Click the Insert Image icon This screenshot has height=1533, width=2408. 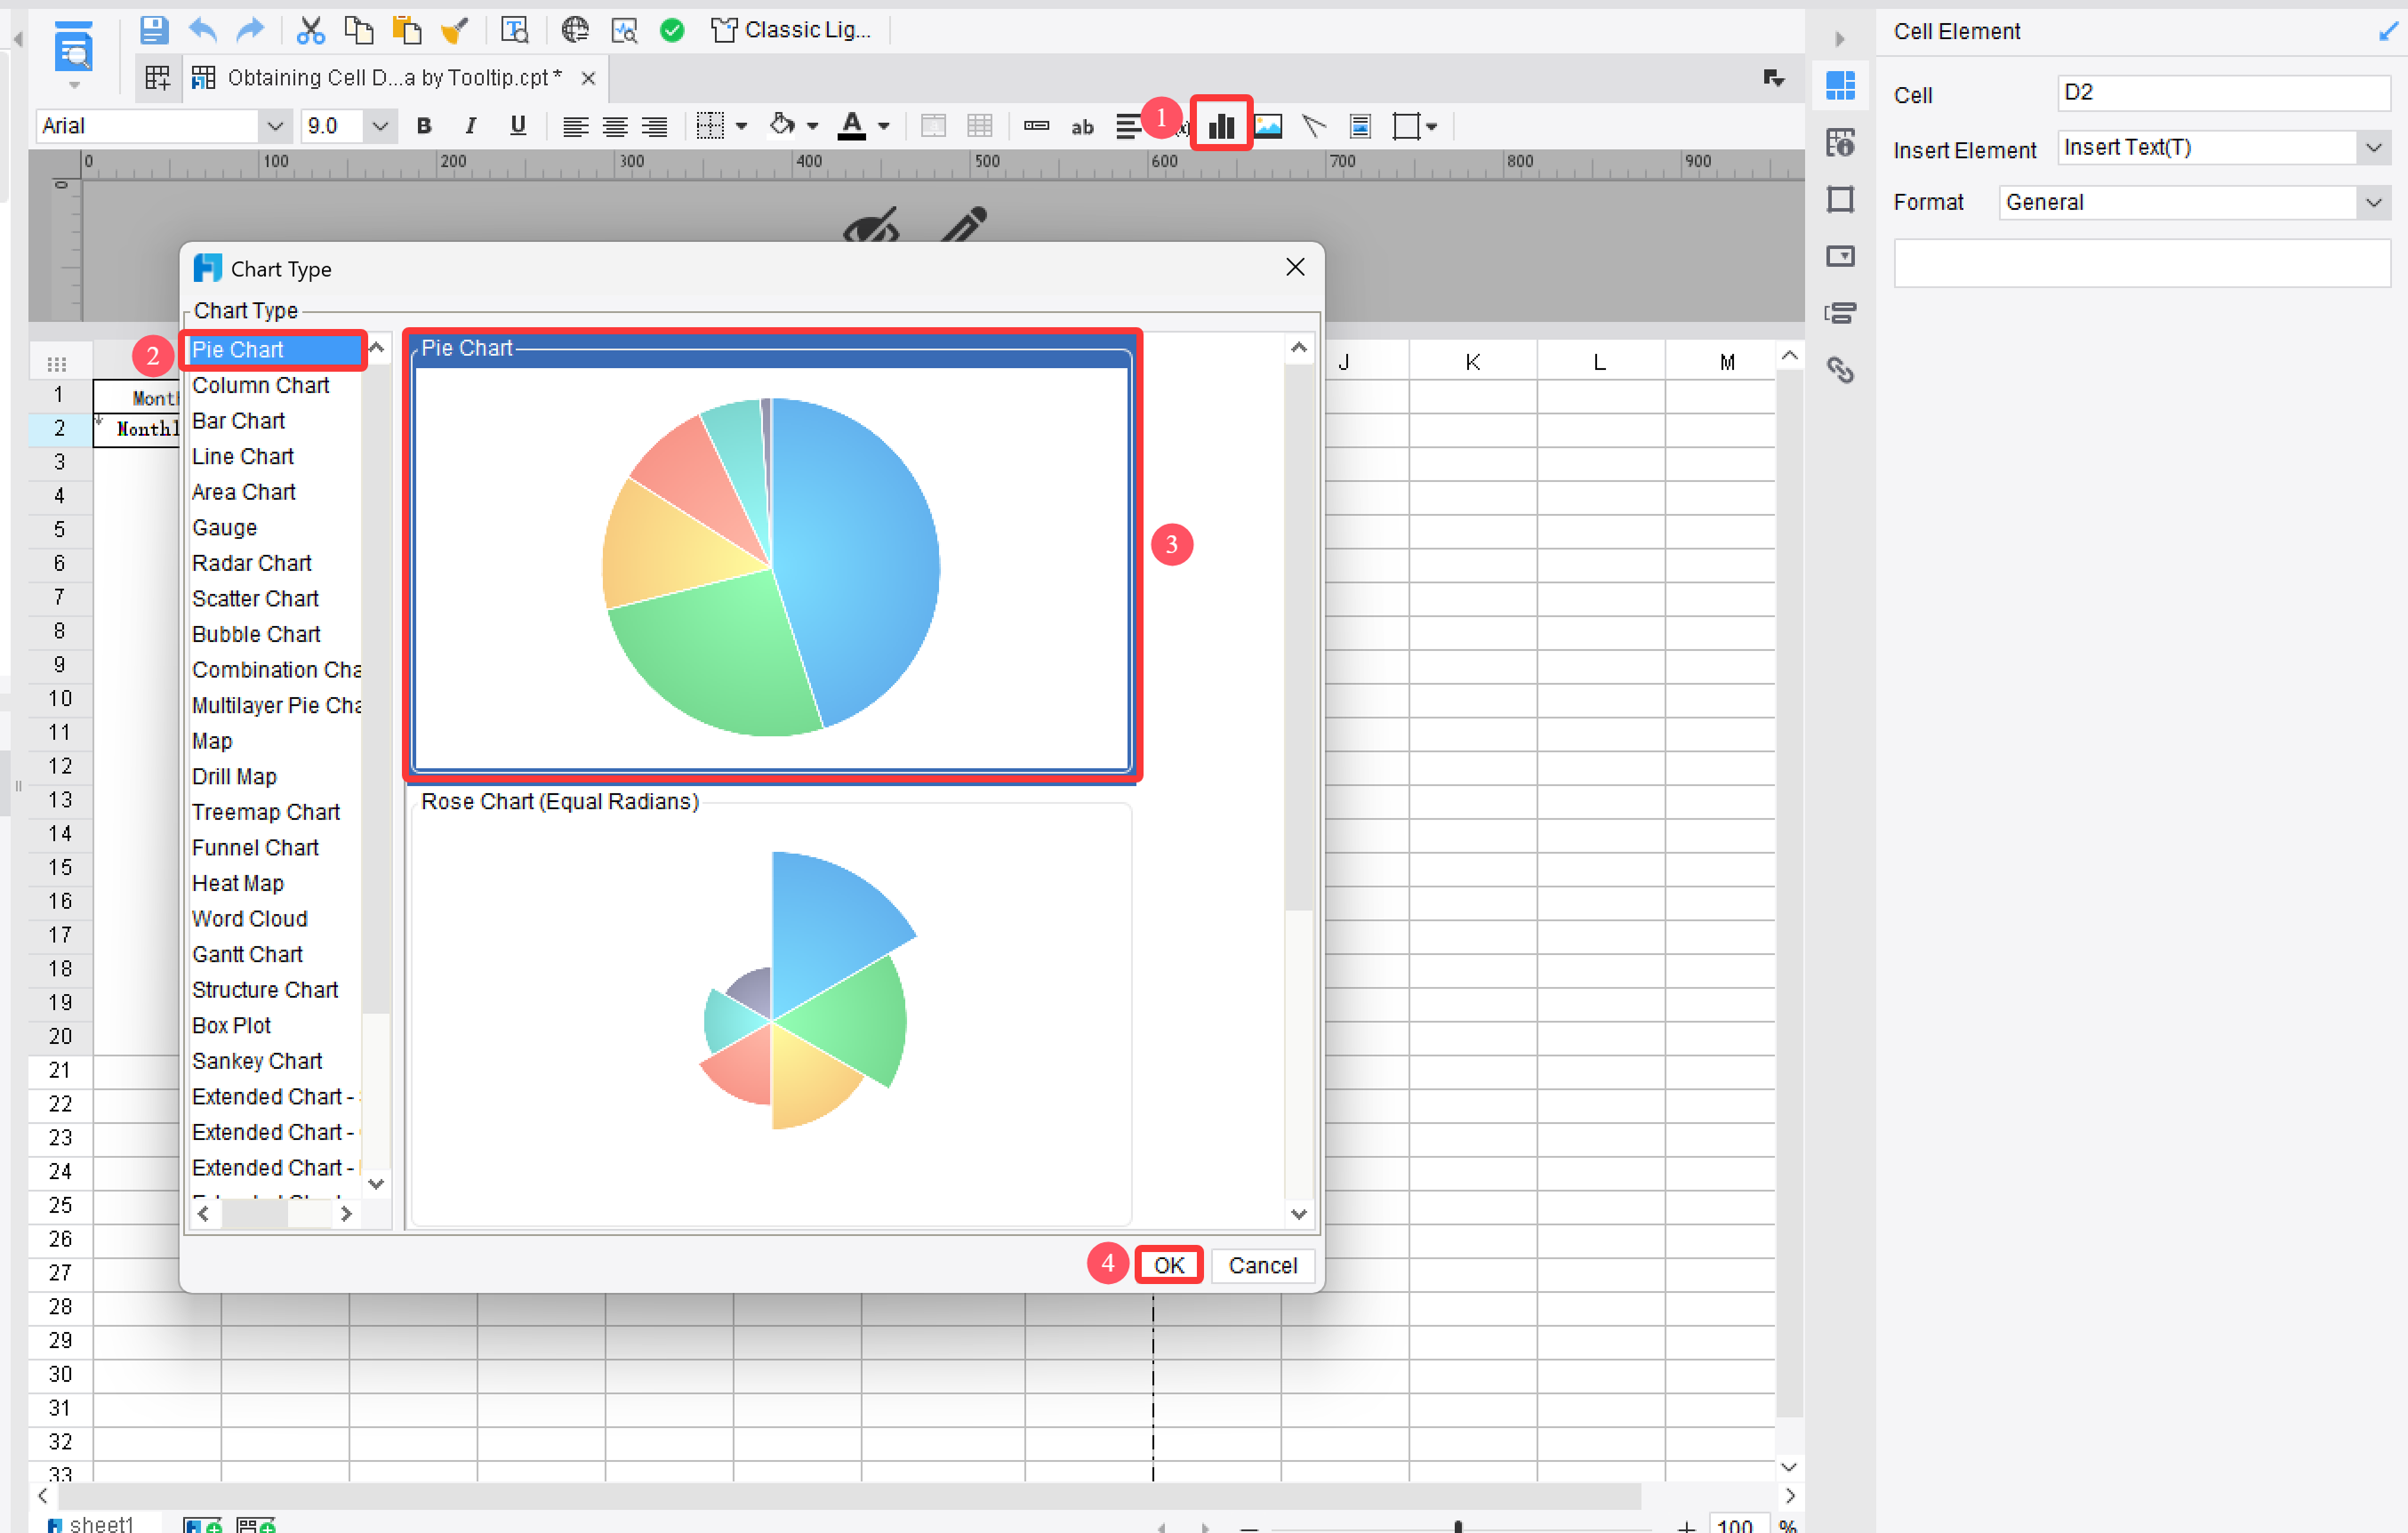click(1268, 126)
